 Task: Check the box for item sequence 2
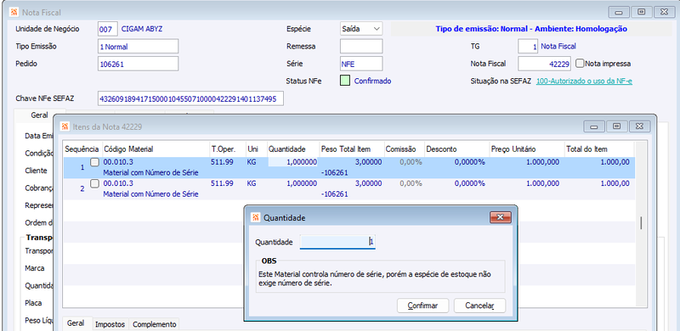coord(94,183)
